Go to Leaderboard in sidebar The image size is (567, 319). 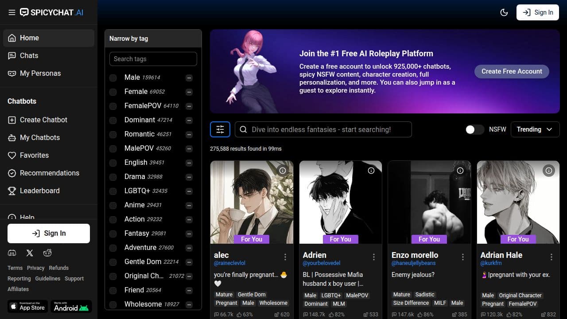39,191
